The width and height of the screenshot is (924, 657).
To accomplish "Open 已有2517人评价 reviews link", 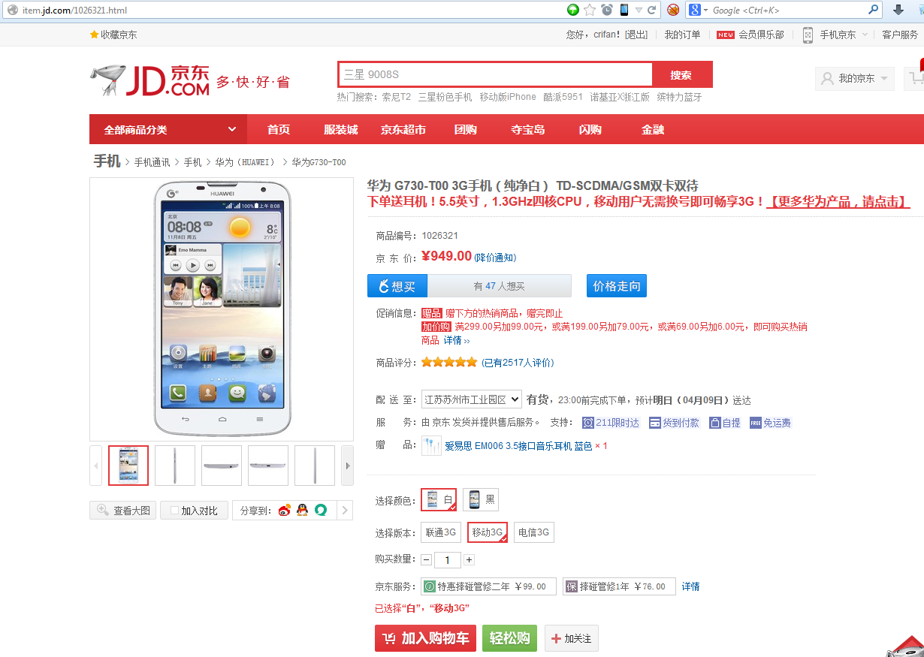I will pyautogui.click(x=518, y=363).
